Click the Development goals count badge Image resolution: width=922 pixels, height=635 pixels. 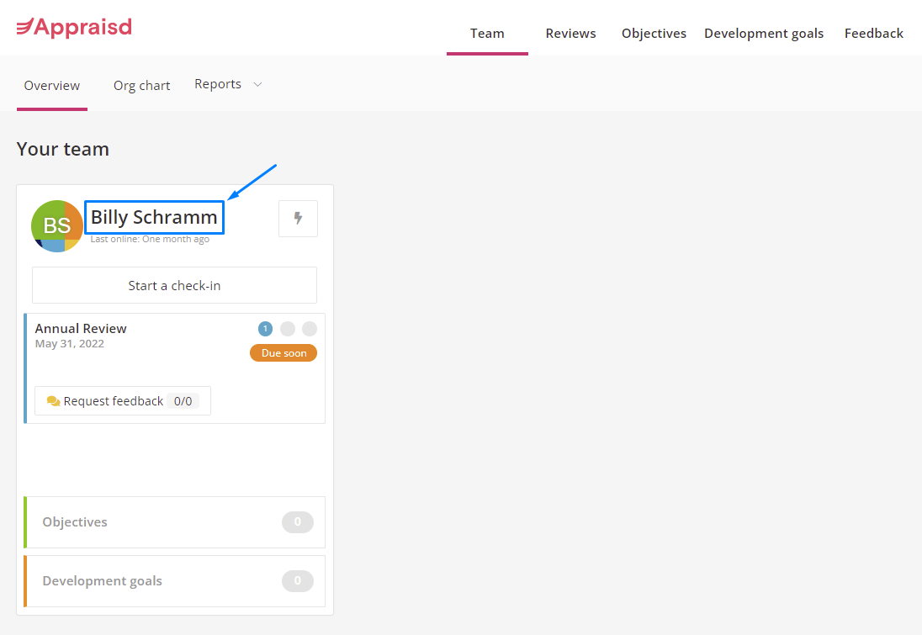(298, 581)
